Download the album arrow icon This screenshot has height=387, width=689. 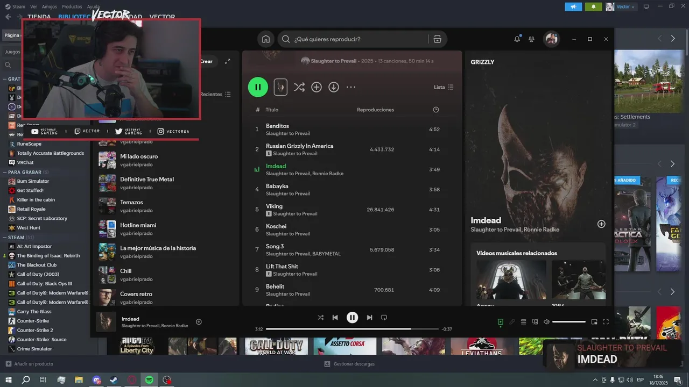[x=334, y=87]
